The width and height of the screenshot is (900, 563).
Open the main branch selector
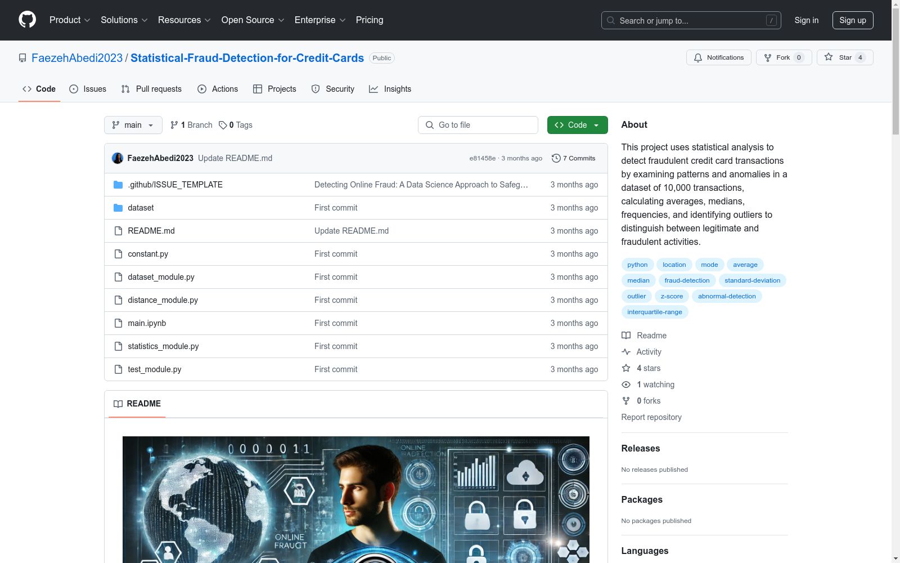(x=133, y=125)
